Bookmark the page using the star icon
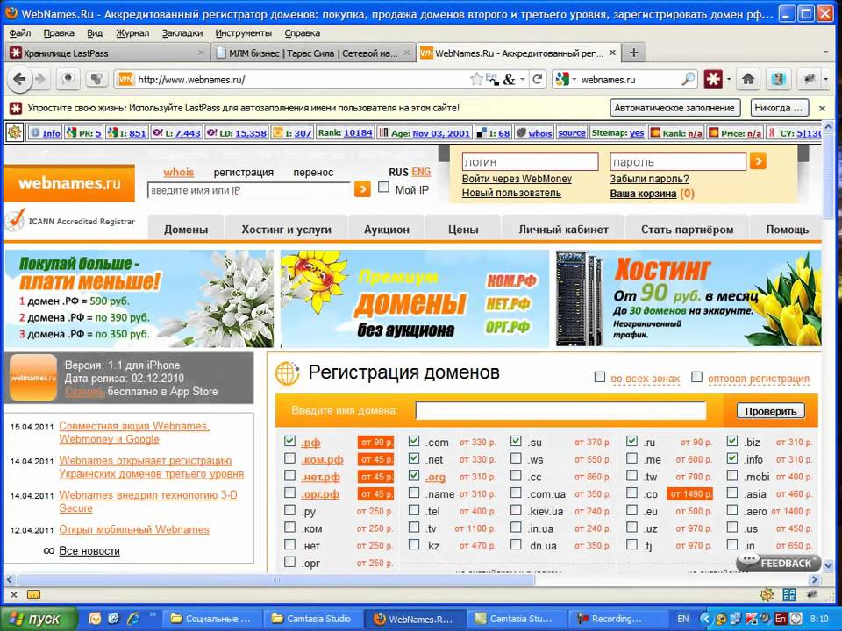 pyautogui.click(x=476, y=79)
